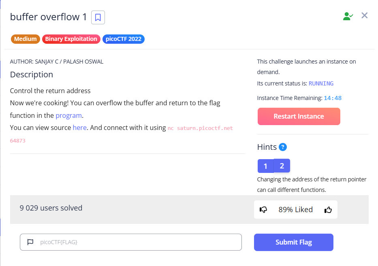This screenshot has height=266, width=378.
Task: Click the Hints help question mark icon
Action: pos(283,147)
